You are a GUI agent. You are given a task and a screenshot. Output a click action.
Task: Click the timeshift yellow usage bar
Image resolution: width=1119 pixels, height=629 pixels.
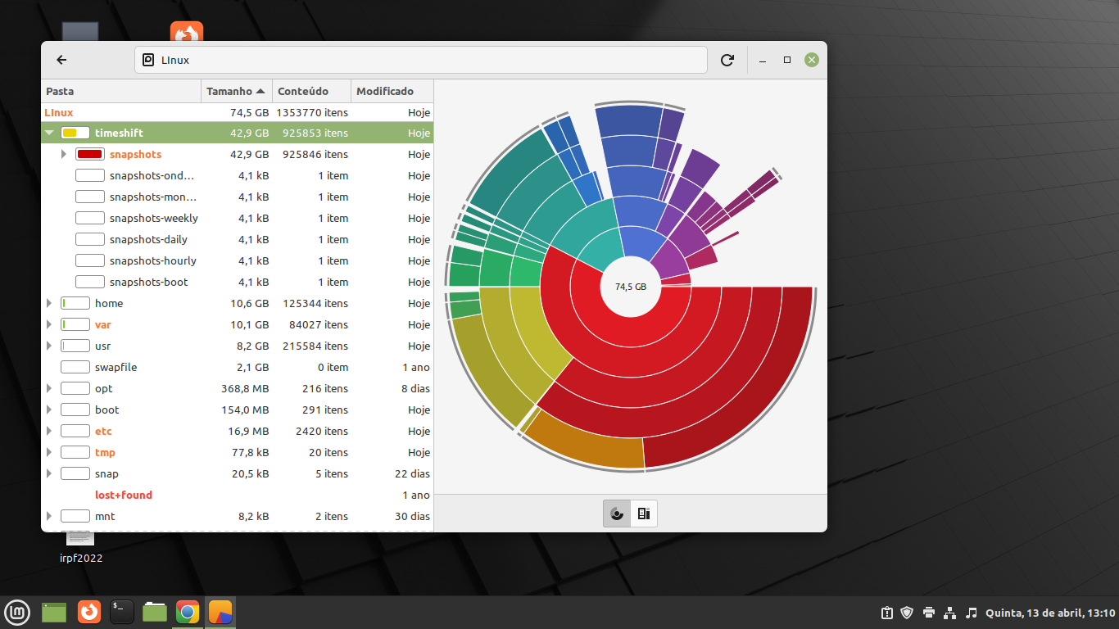(75, 133)
